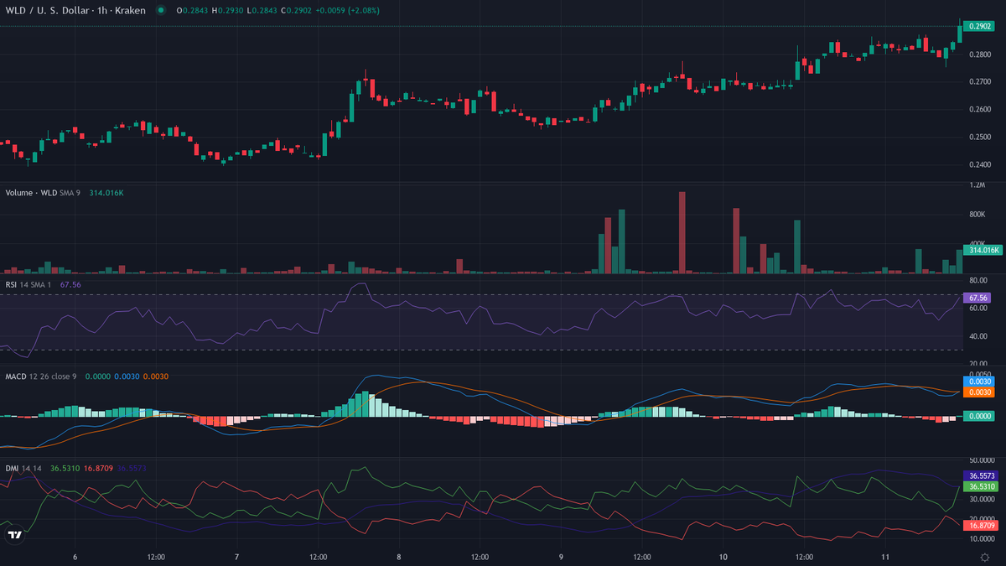
Task: Click date 8 on the time axis
Action: pyautogui.click(x=399, y=557)
